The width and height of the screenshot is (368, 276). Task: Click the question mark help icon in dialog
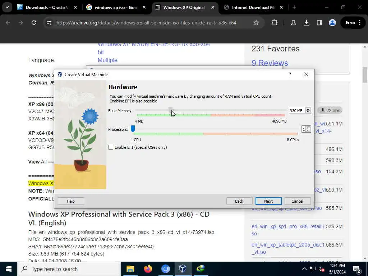tap(290, 74)
